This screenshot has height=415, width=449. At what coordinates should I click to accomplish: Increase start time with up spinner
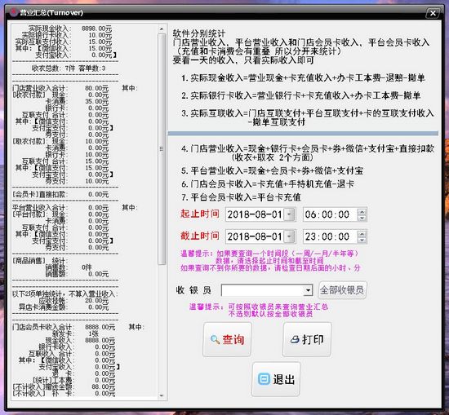pos(362,212)
